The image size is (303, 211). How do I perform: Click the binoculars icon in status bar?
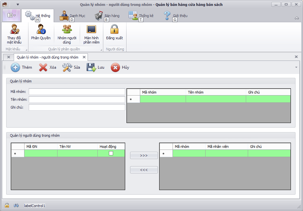point(16,205)
